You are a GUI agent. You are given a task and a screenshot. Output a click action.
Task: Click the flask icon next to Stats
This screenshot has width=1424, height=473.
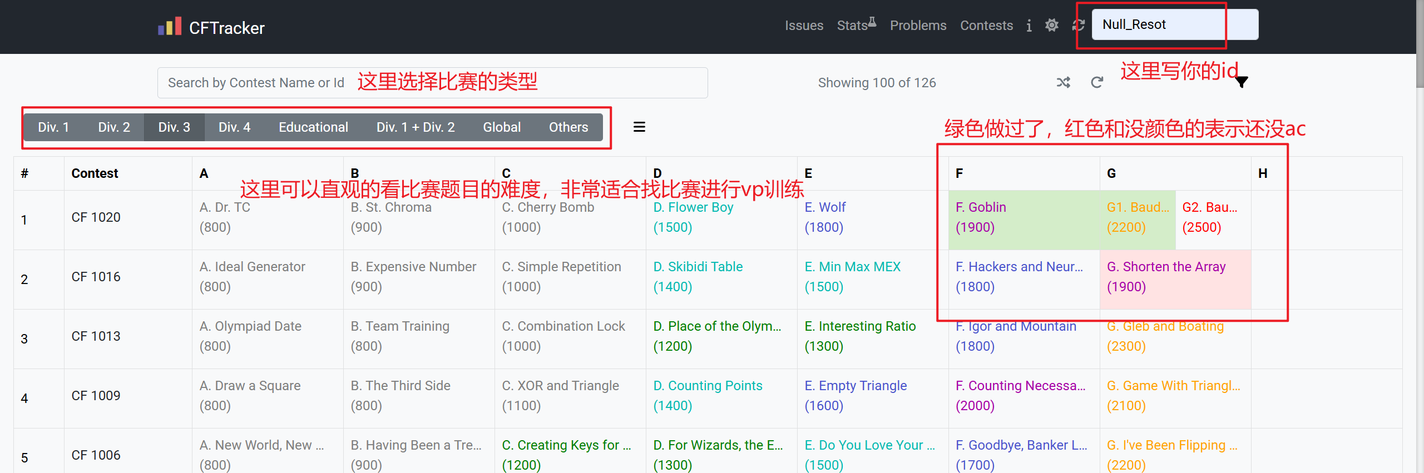click(x=872, y=22)
